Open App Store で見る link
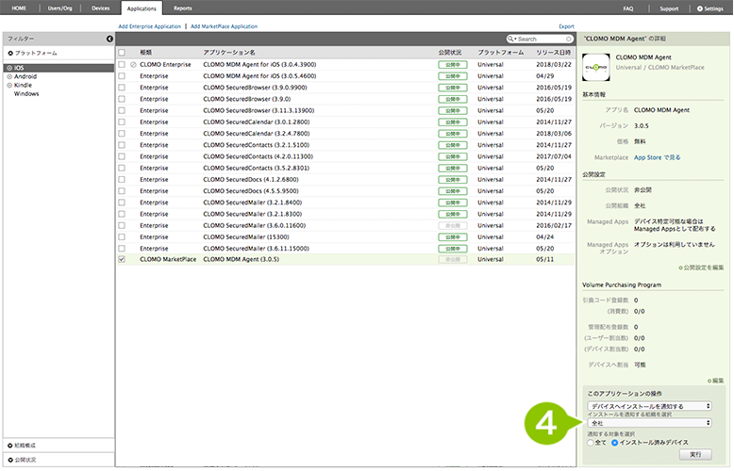Image resolution: width=734 pixels, height=471 pixels. [658, 158]
